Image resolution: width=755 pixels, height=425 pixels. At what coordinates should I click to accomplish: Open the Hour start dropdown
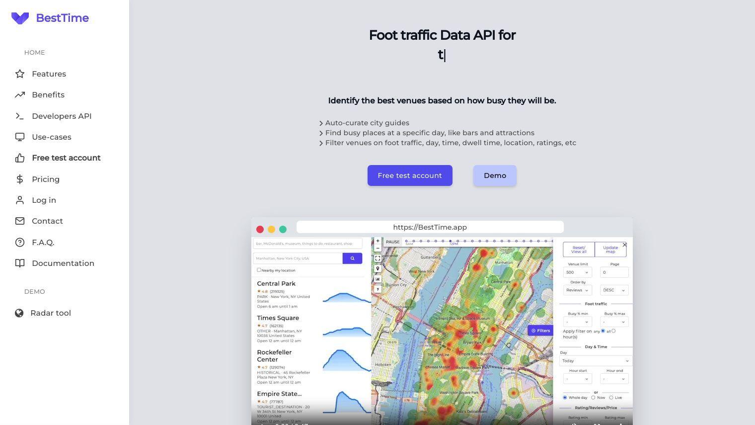click(x=577, y=379)
